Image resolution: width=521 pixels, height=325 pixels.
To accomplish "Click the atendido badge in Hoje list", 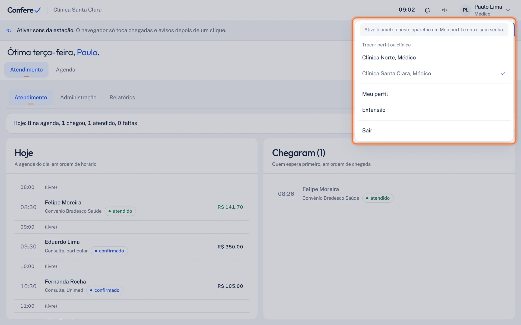I will point(120,211).
